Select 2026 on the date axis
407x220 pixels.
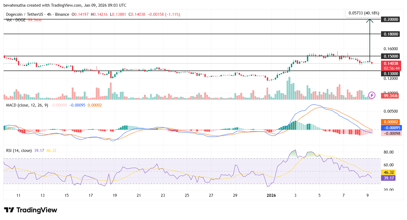tap(272, 195)
